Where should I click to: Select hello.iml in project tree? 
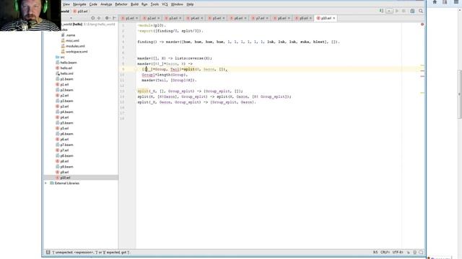(66, 73)
